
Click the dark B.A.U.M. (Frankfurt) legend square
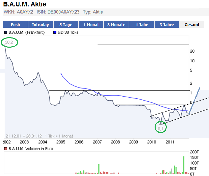click(x=5, y=33)
